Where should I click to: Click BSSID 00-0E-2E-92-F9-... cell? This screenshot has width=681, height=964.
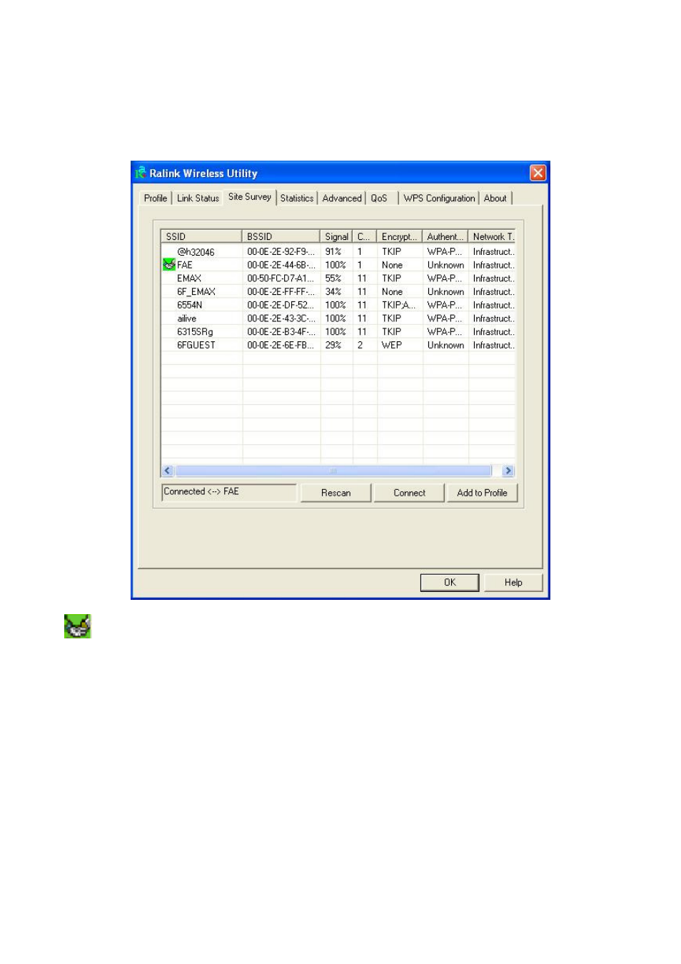click(x=281, y=251)
